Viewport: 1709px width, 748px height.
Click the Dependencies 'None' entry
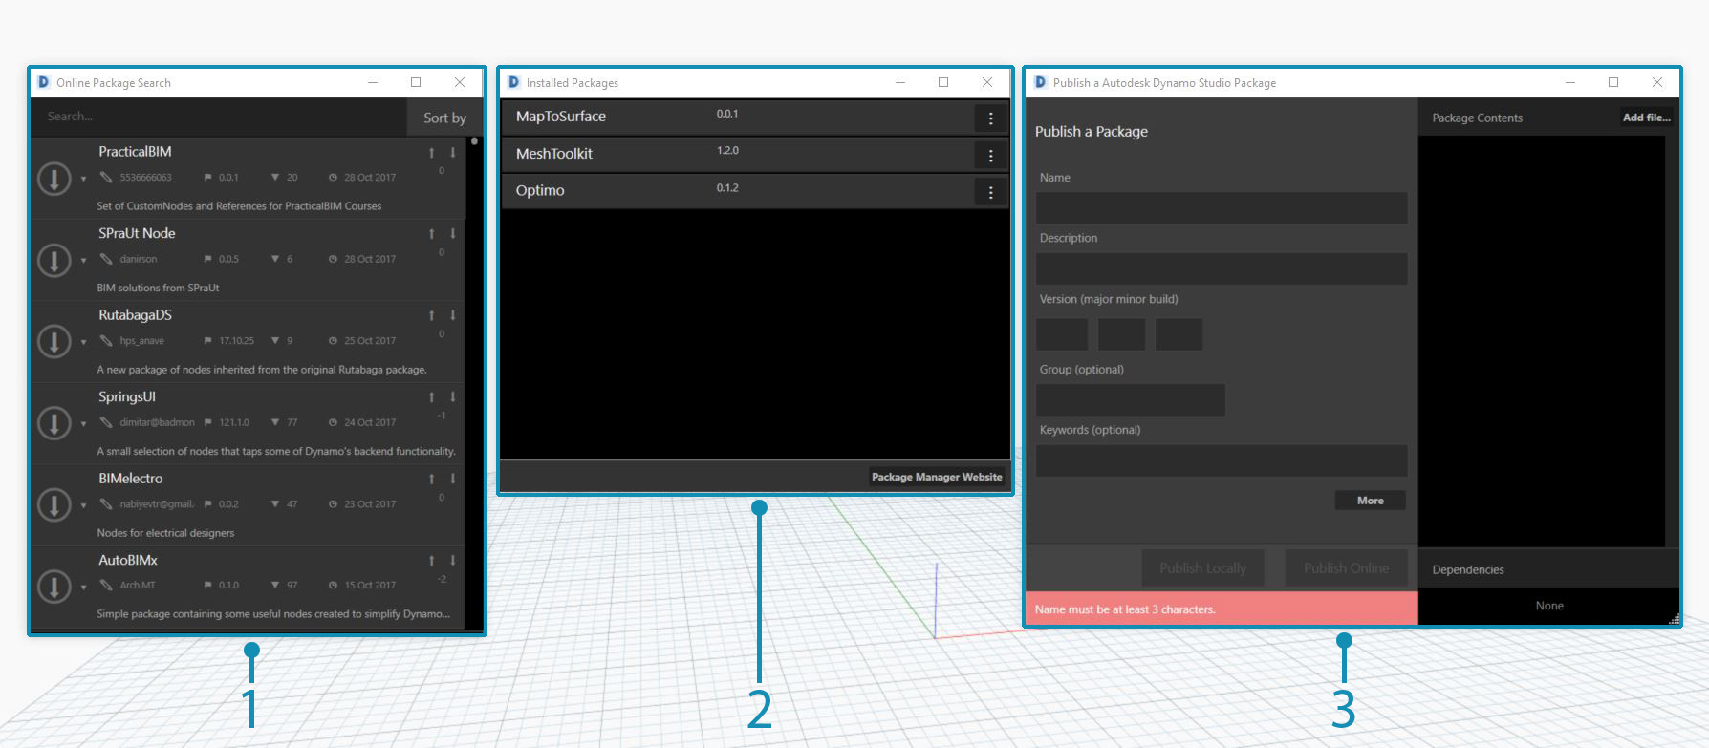[1549, 606]
